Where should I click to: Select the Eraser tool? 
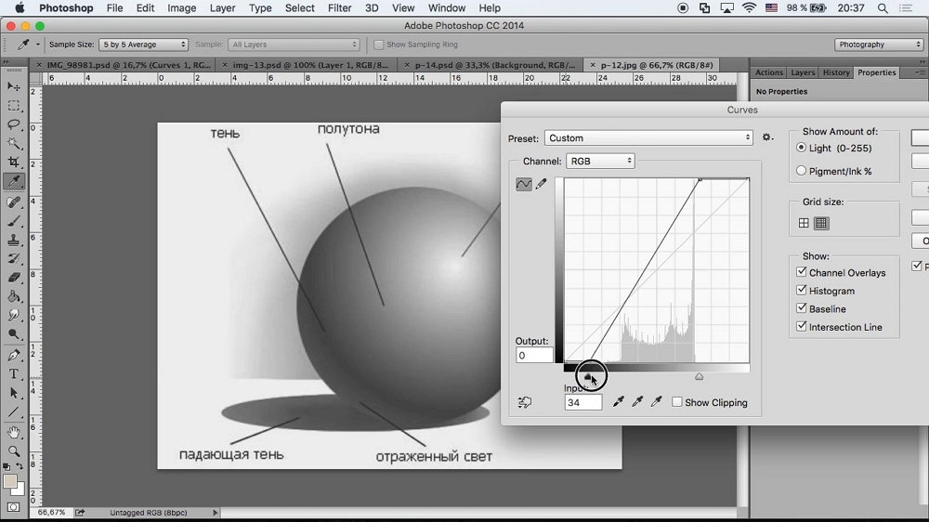pos(14,278)
